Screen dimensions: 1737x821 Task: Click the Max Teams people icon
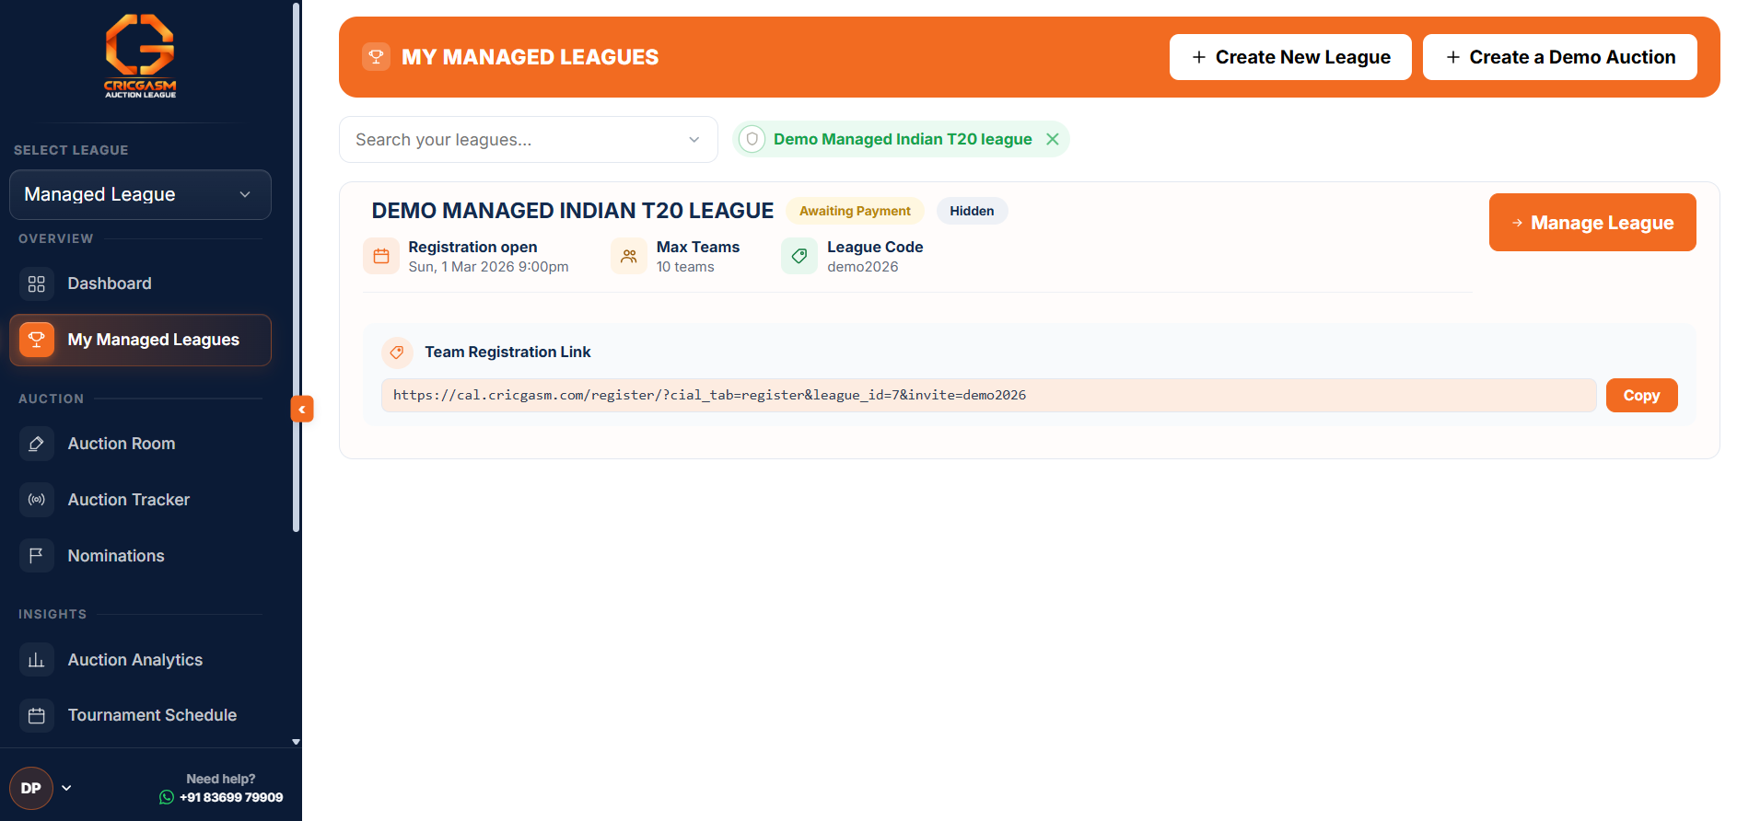[629, 256]
